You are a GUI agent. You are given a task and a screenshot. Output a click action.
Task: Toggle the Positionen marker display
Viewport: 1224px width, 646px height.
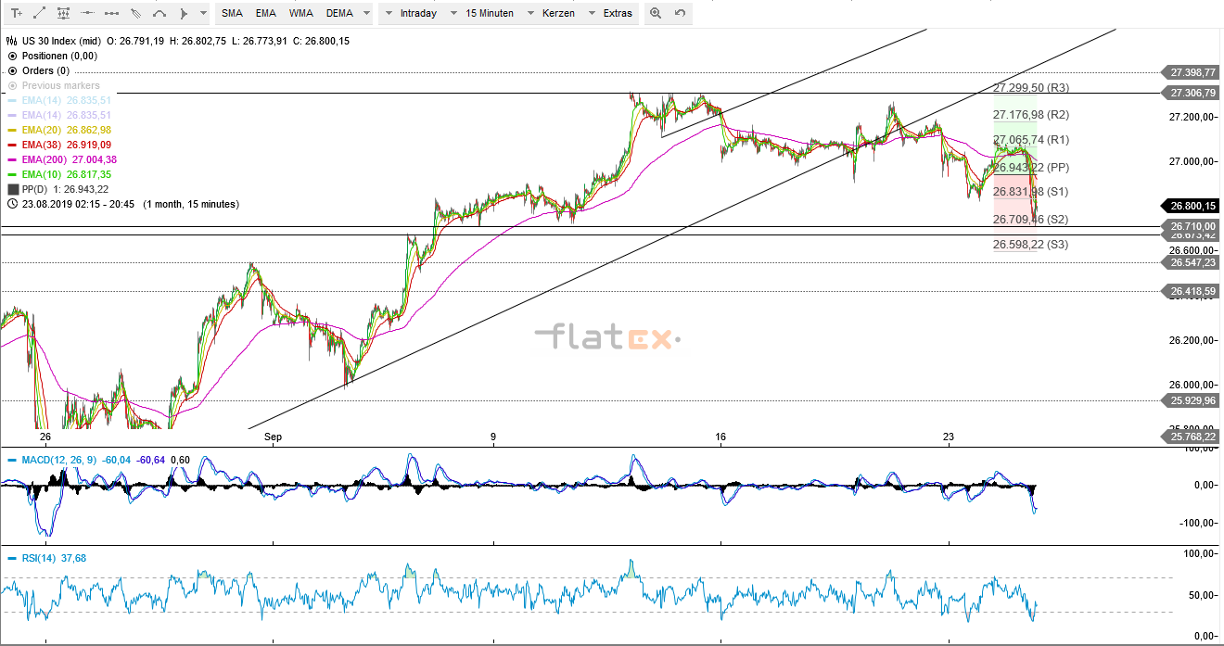pyautogui.click(x=12, y=56)
